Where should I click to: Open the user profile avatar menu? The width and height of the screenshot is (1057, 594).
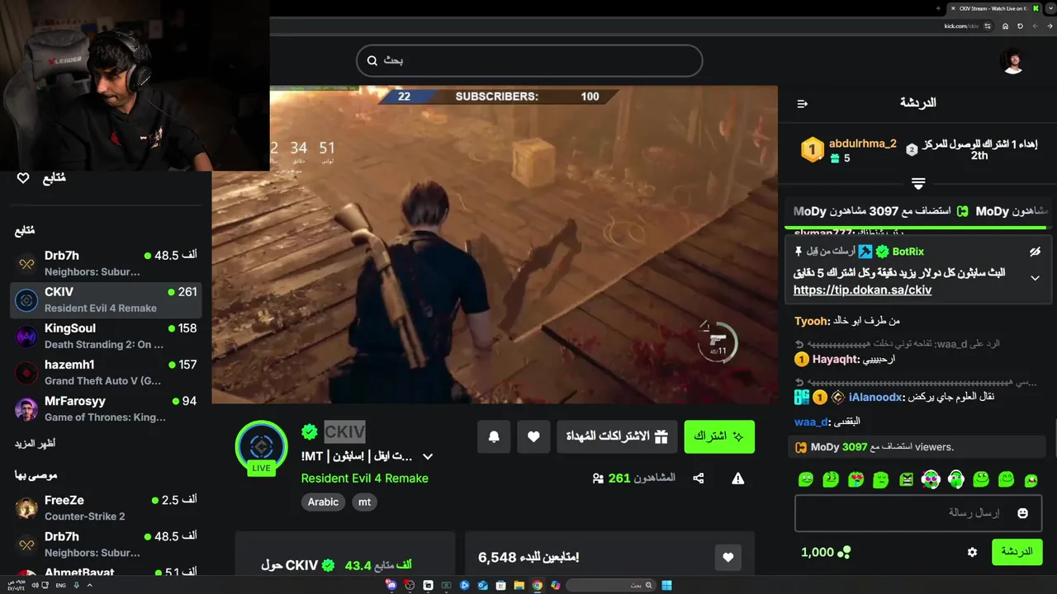pyautogui.click(x=1013, y=61)
